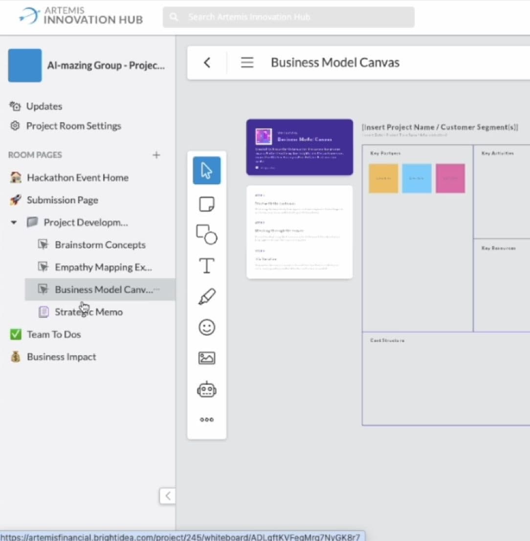Image resolution: width=530 pixels, height=541 pixels.
Task: Select the highlighter pen tool
Action: [x=206, y=296]
